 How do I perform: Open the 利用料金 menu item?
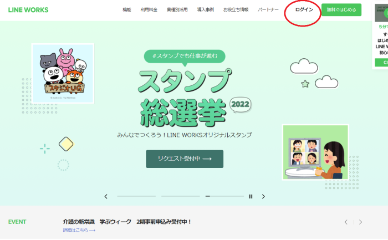coord(149,9)
